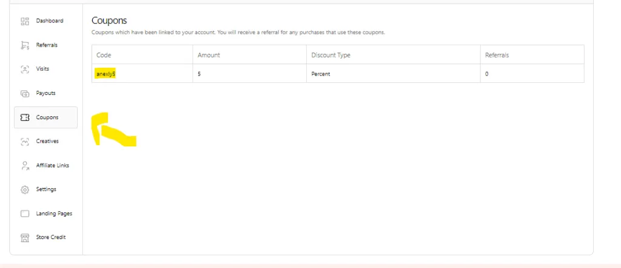Click the Amount column header

[209, 55]
